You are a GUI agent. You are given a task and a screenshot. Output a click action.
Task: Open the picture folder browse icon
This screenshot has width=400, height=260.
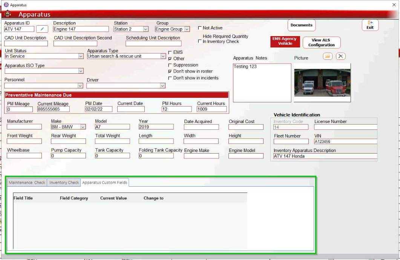[328, 56]
